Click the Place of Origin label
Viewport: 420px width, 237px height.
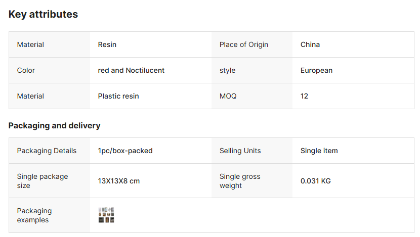pos(244,44)
